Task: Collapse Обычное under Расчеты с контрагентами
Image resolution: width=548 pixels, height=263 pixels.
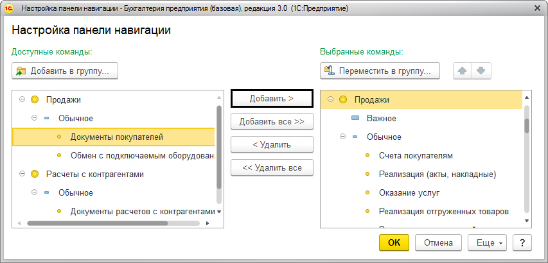Action: (34, 192)
